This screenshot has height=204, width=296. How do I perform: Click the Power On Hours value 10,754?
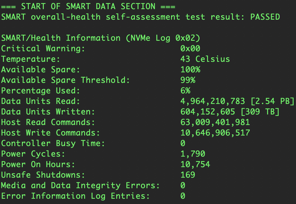(195, 164)
